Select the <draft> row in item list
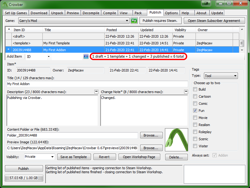This screenshot has height=188, width=250. 122,36
